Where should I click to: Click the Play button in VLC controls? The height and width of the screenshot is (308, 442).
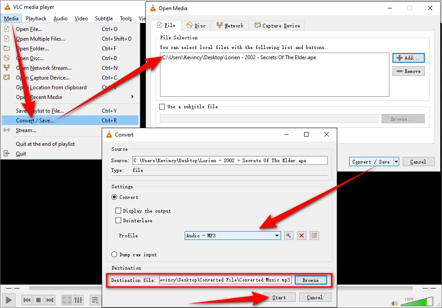(9, 300)
